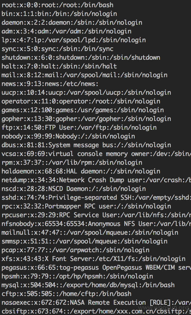Click the xfs X Font Server line
This screenshot has height=315, width=191.
(x=93, y=259)
